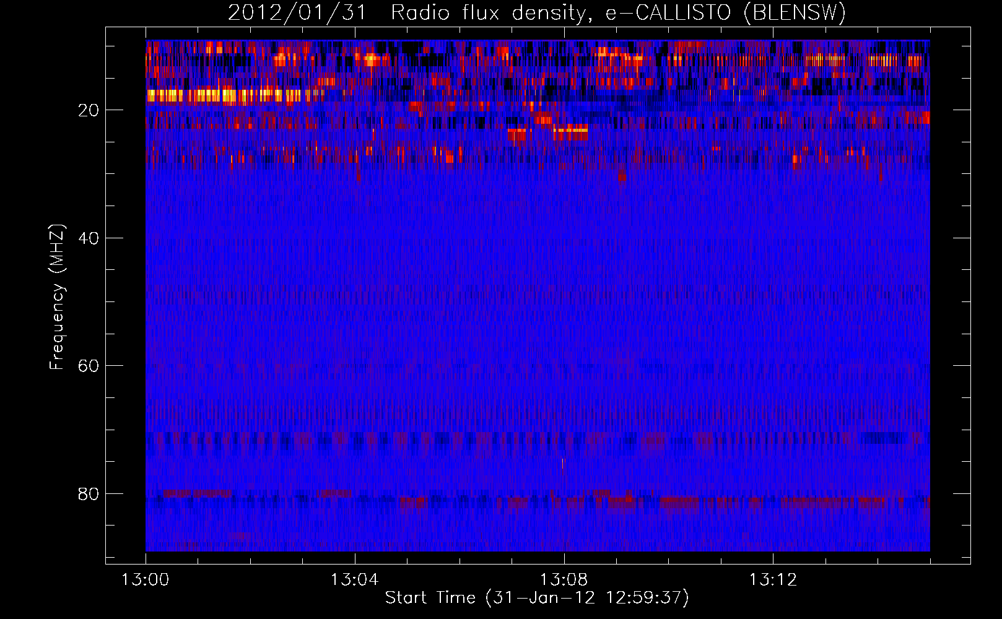
Task: Click the '13:00' time tick label
Action: 146,580
